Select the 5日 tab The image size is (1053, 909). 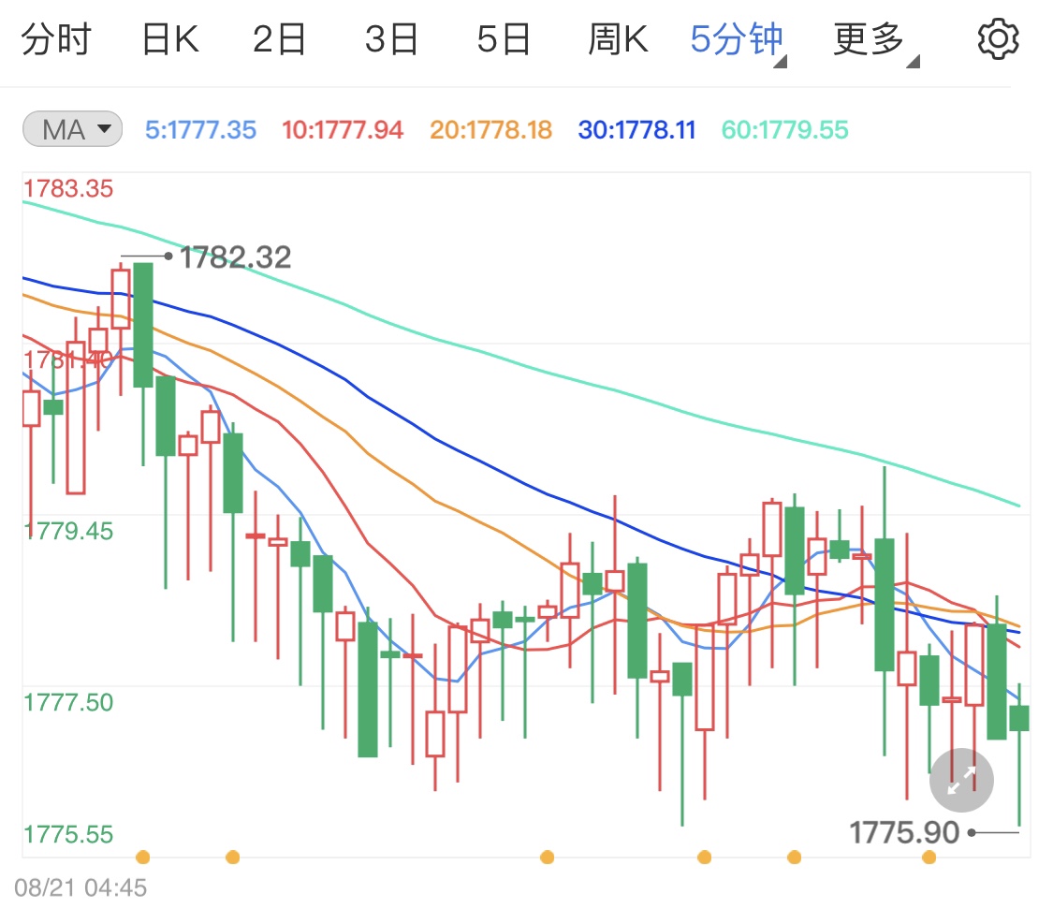point(504,38)
